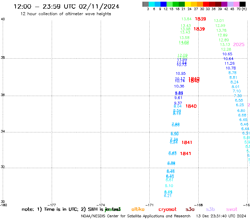Click the 'cryosat' satellite legend label

[x=168, y=210]
